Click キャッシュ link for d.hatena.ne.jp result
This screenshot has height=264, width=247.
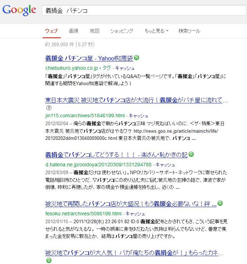165,165
